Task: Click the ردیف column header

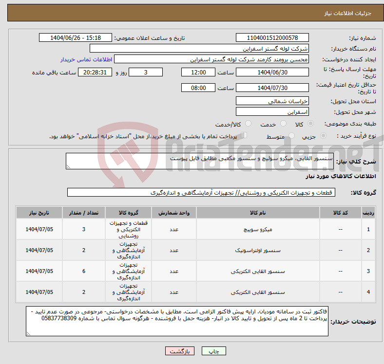Action: click(368, 213)
